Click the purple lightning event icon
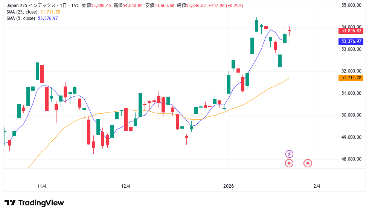The image size is (369, 214). [289, 154]
